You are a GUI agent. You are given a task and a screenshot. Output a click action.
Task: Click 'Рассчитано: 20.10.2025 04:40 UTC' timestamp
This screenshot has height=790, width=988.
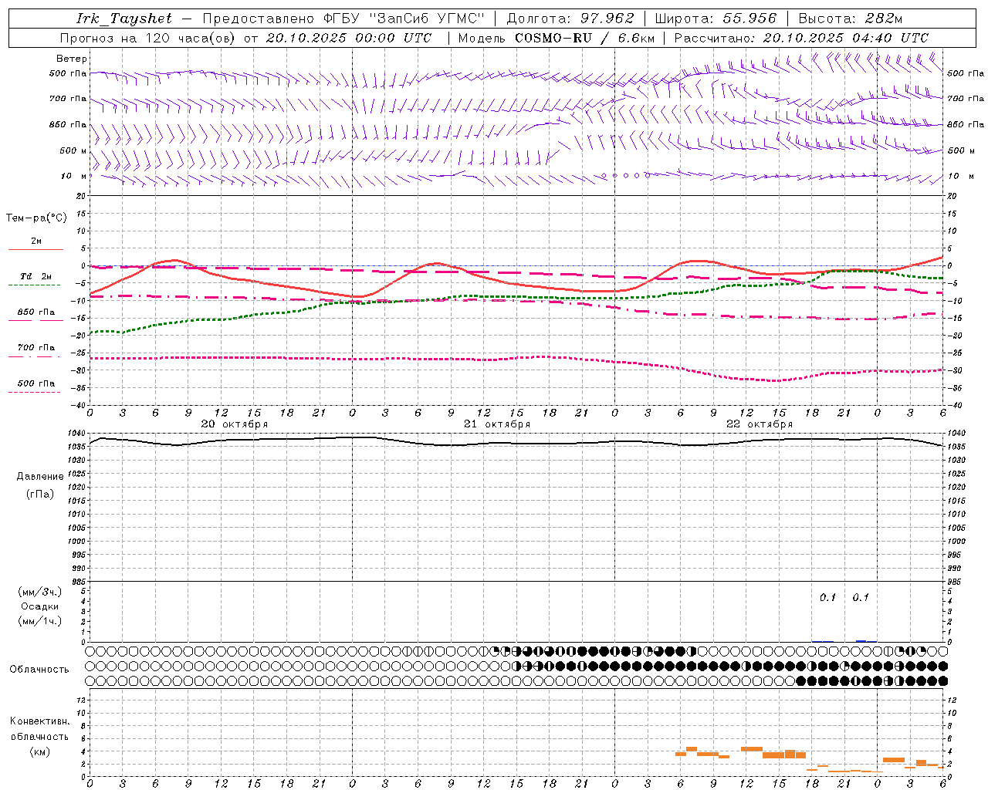click(x=801, y=38)
